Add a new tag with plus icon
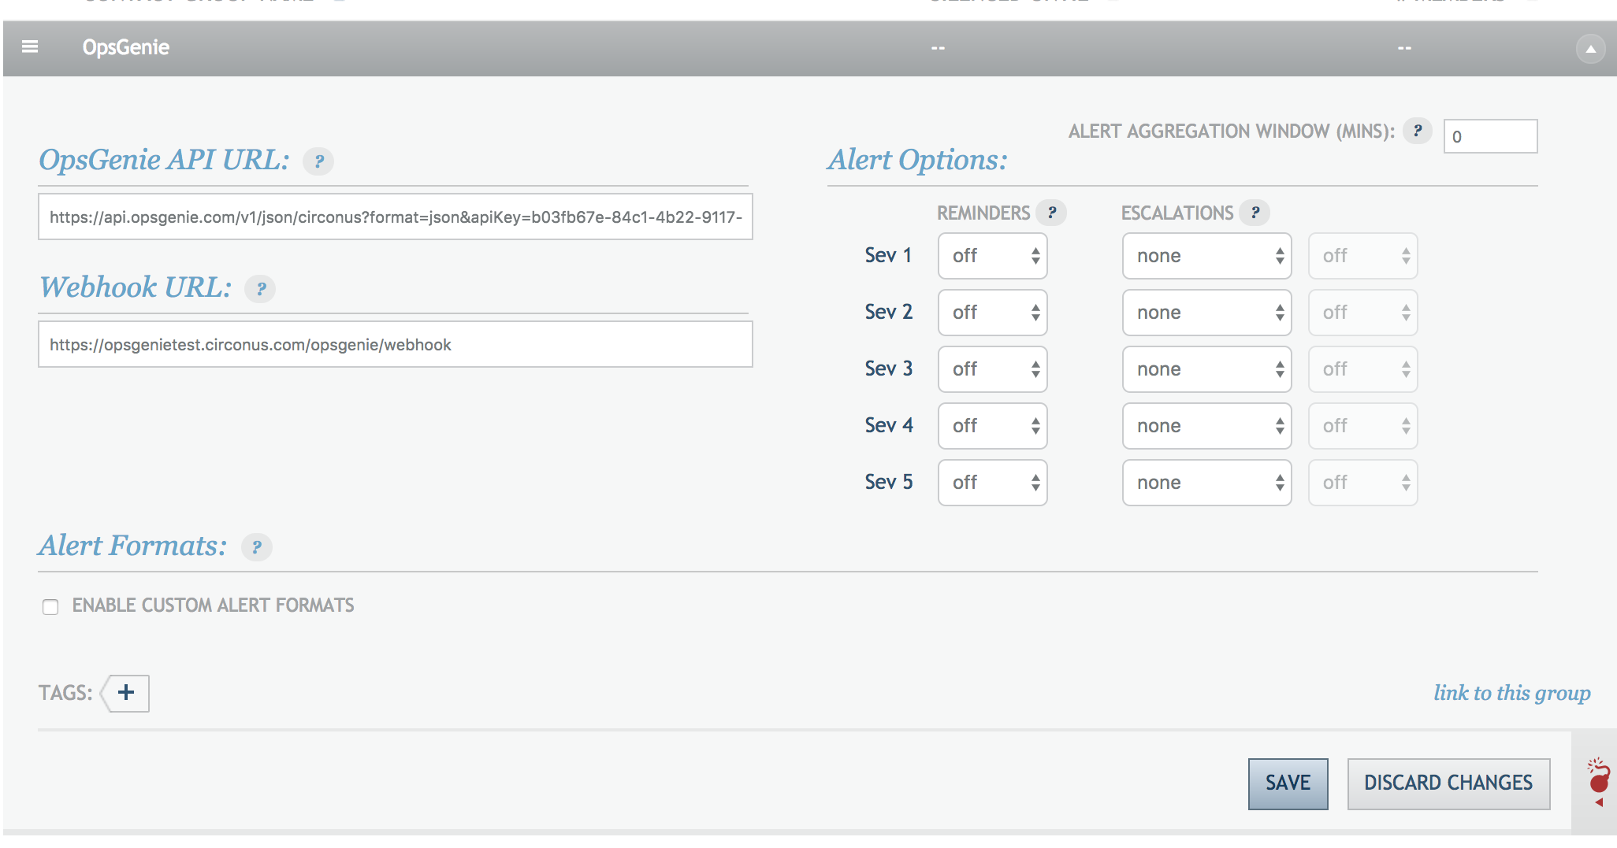Viewport: 1617px width, 848px height. point(125,693)
